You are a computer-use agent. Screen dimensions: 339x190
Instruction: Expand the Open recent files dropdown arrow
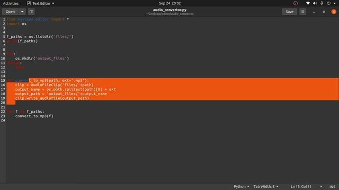(22, 12)
